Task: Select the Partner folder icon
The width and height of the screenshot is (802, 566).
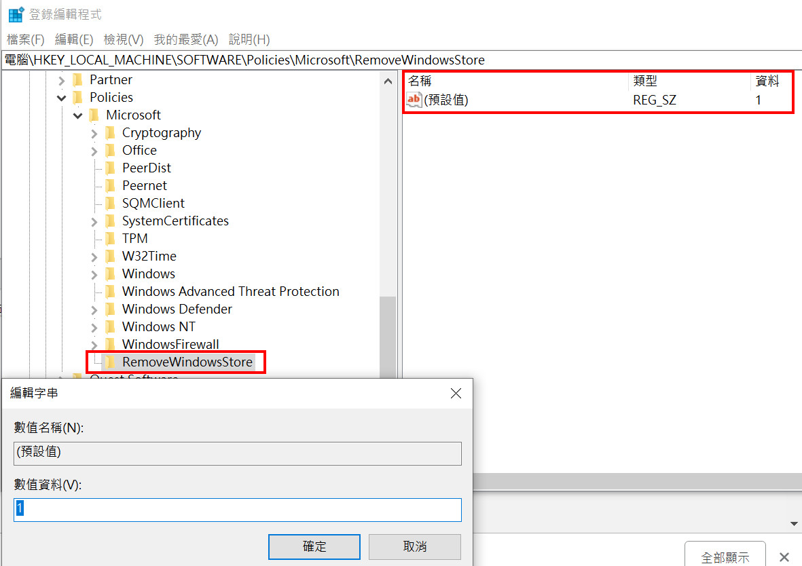Action: pos(77,80)
